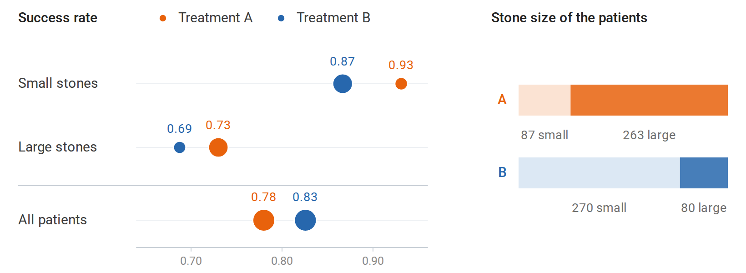Click the Treatment B legend label

333,18
